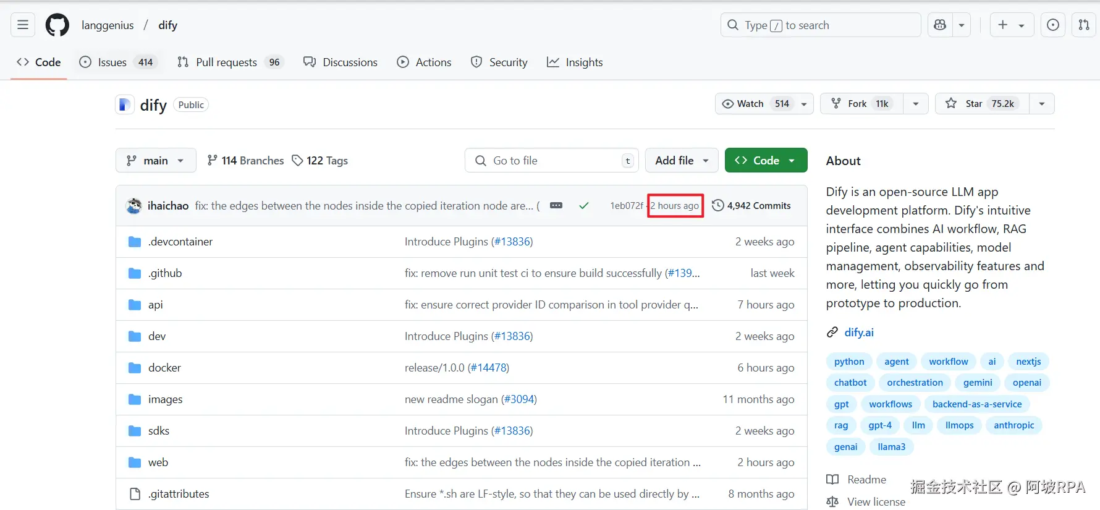Go to GitHub homepage via Octocat logo

coord(57,25)
